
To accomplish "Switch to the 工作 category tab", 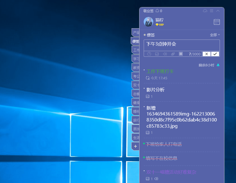I will (x=136, y=50).
